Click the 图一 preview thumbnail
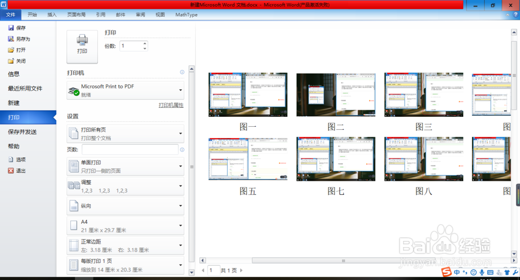This screenshot has height=280, width=520. (x=248, y=95)
